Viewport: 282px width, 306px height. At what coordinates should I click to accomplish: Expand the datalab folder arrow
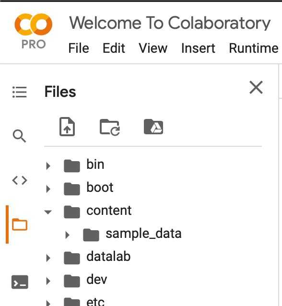48,258
